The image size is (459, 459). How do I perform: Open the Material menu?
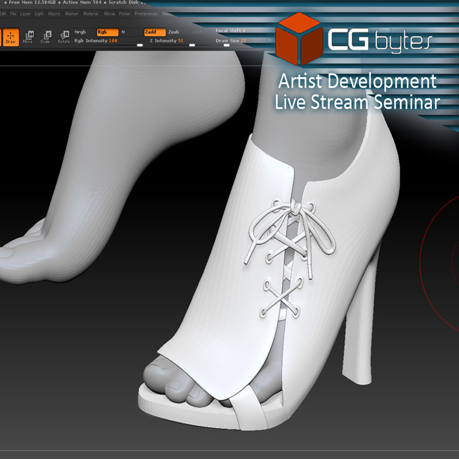[x=91, y=14]
